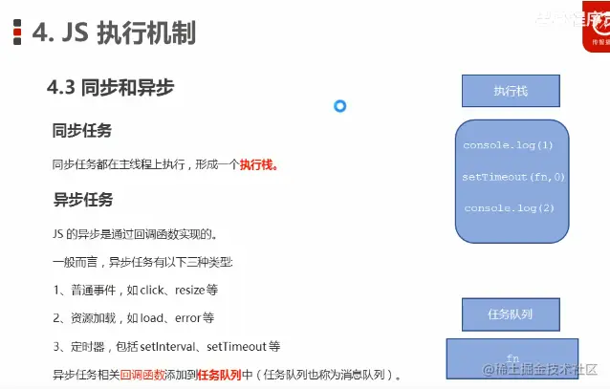Select the '4.3 同步和异步' subheading
610x389 pixels.
tap(111, 87)
